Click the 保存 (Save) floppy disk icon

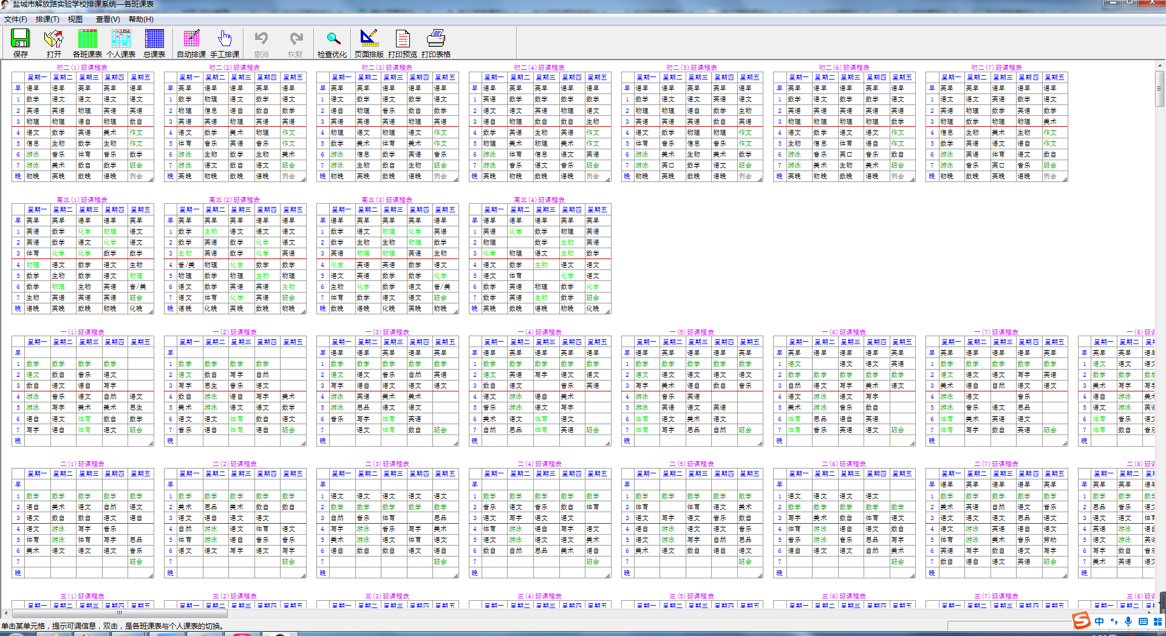coord(20,39)
